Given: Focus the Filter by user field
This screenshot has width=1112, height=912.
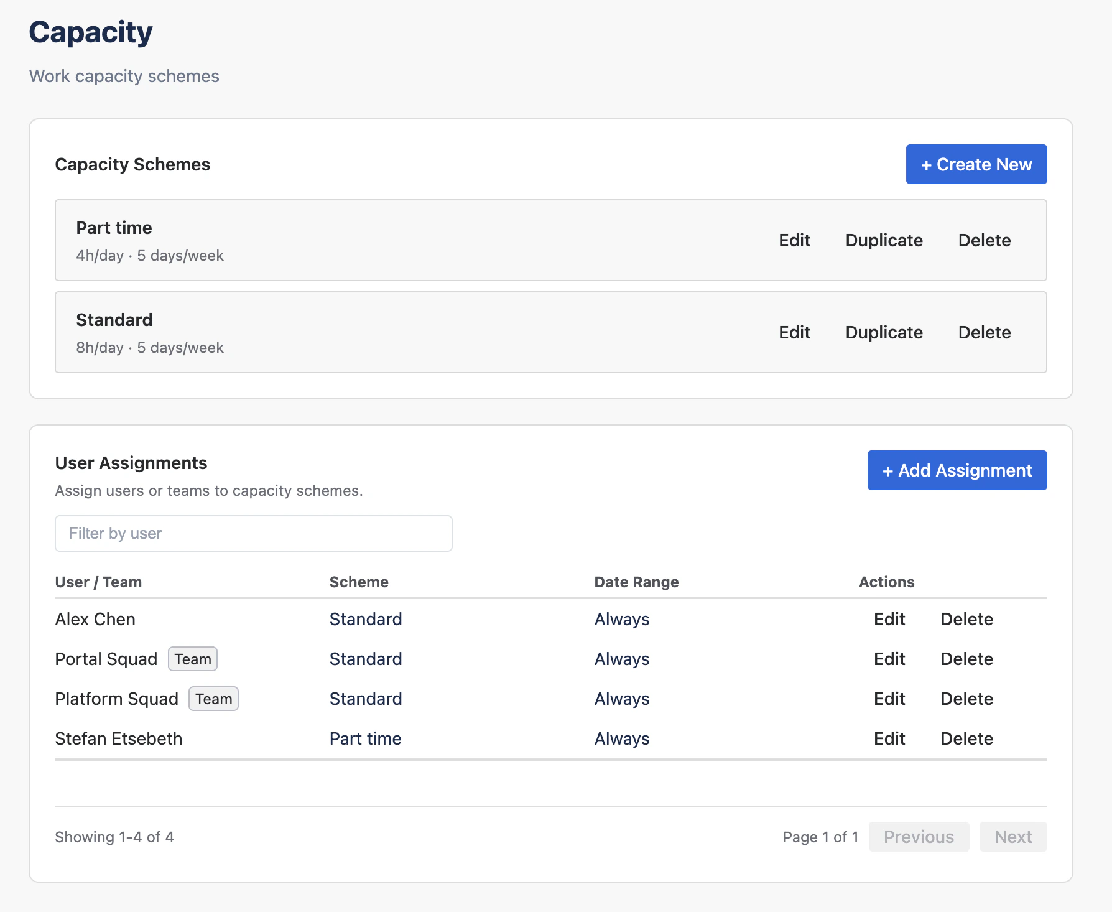Looking at the screenshot, I should click(254, 533).
